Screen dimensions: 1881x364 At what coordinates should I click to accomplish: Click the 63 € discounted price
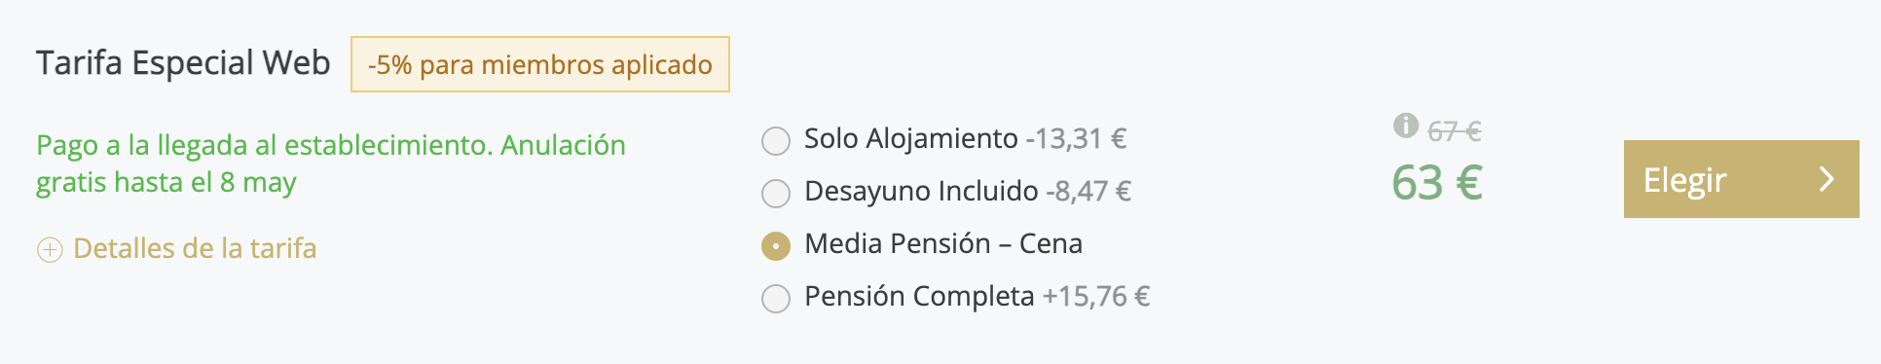[1437, 183]
